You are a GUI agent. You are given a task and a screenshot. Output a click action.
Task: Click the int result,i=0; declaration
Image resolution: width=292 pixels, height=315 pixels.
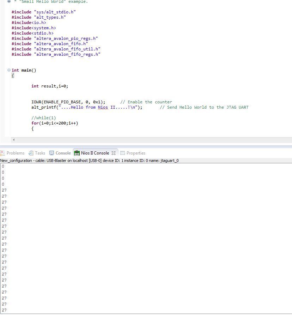tap(50, 86)
